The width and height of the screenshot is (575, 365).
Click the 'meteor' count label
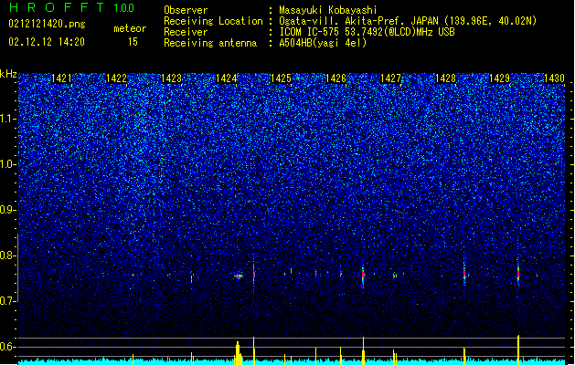[x=130, y=28]
